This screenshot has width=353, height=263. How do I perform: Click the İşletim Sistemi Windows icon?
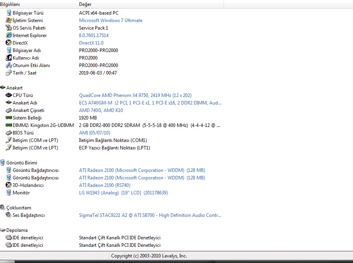click(x=9, y=21)
